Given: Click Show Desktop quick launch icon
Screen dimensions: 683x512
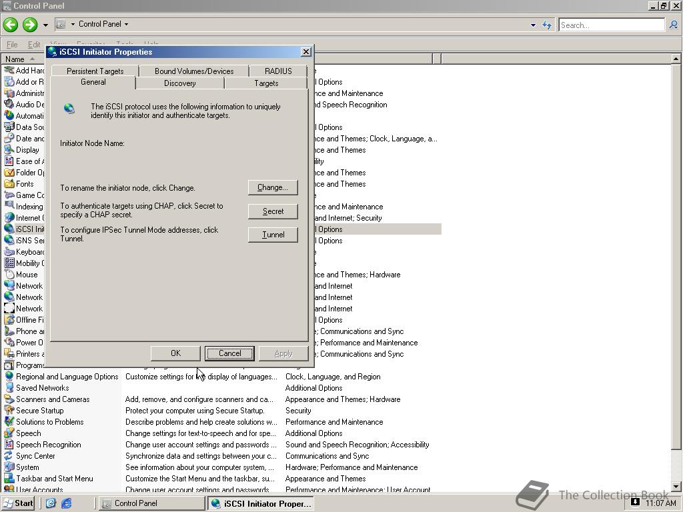Looking at the screenshot, I should coord(51,503).
